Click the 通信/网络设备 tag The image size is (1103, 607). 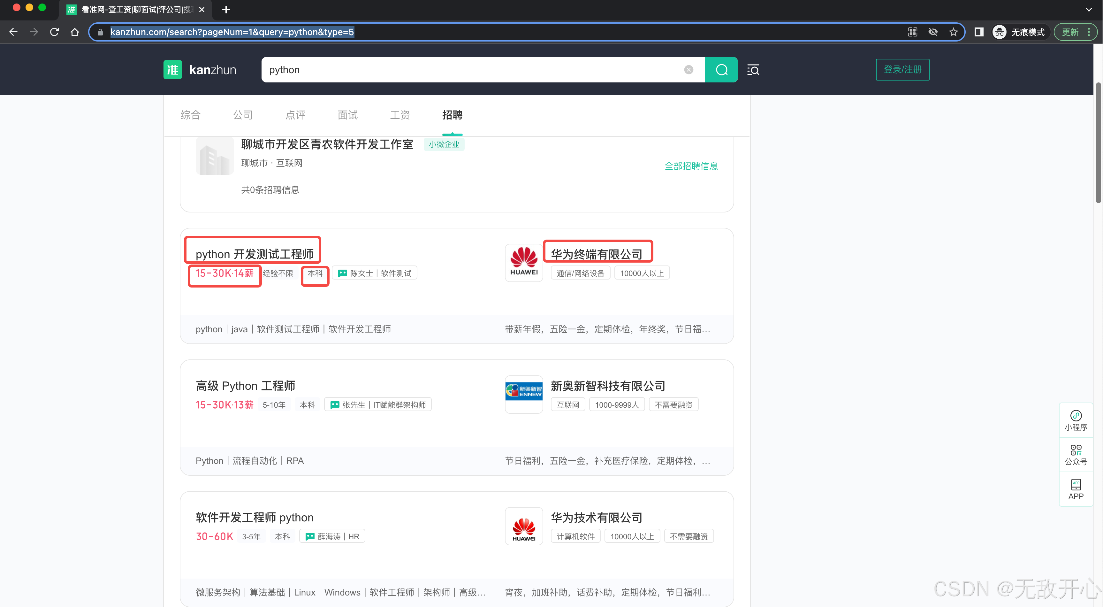coord(580,273)
